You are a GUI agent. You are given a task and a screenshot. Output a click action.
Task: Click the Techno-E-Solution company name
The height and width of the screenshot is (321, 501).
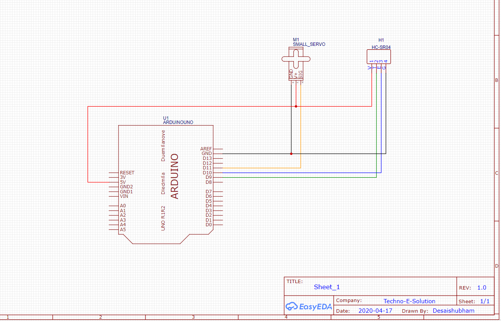(410, 301)
